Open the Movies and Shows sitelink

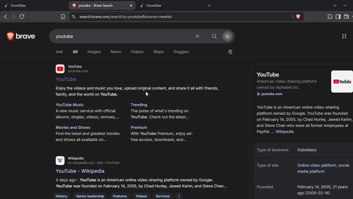click(73, 127)
